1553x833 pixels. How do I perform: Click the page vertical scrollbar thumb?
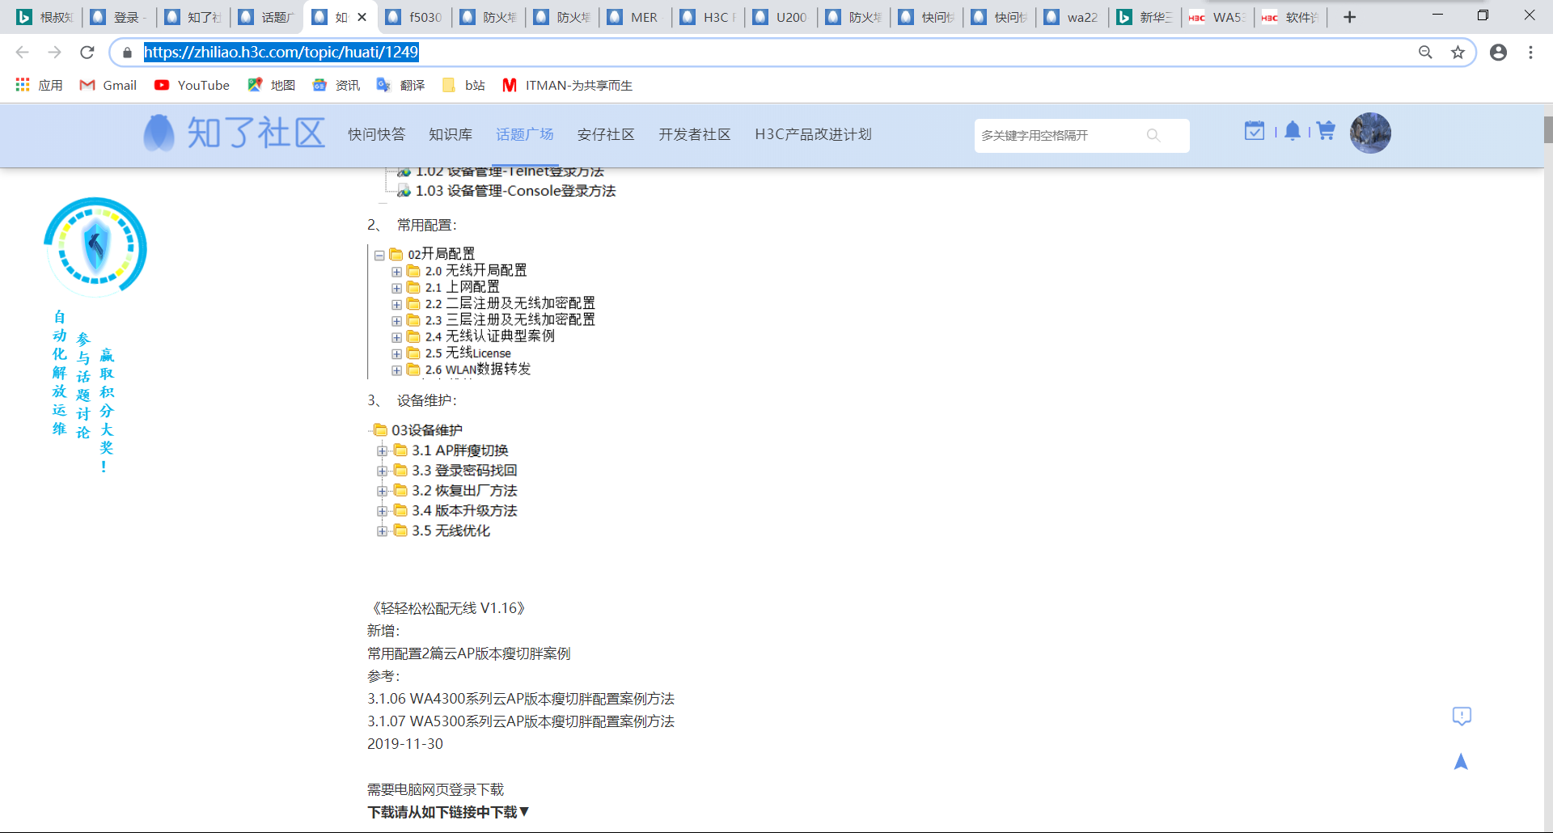coord(1548,129)
